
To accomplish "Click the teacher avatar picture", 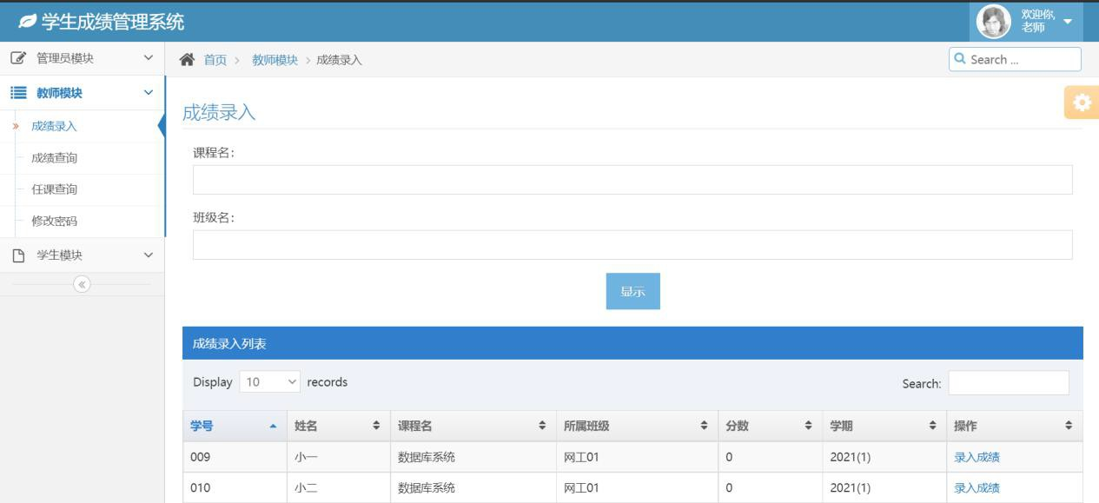I will [994, 22].
